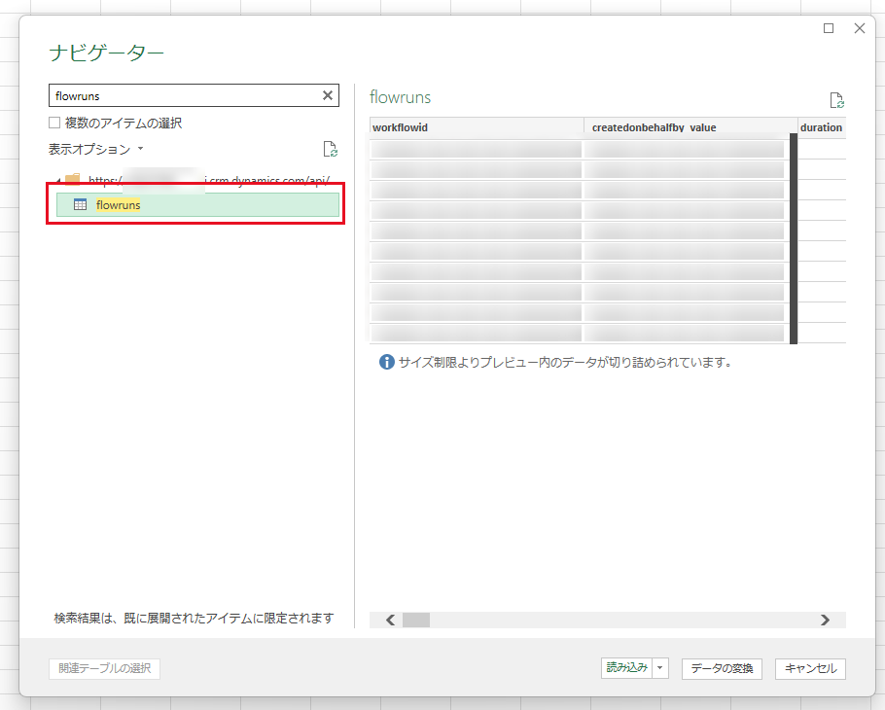Select the flowruns table row
Image resolution: width=885 pixels, height=710 pixels.
tap(197, 204)
